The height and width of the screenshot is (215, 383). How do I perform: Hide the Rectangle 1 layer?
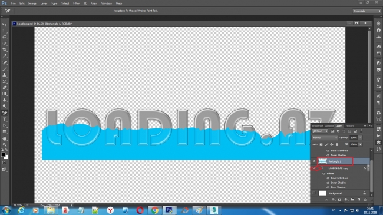point(314,161)
